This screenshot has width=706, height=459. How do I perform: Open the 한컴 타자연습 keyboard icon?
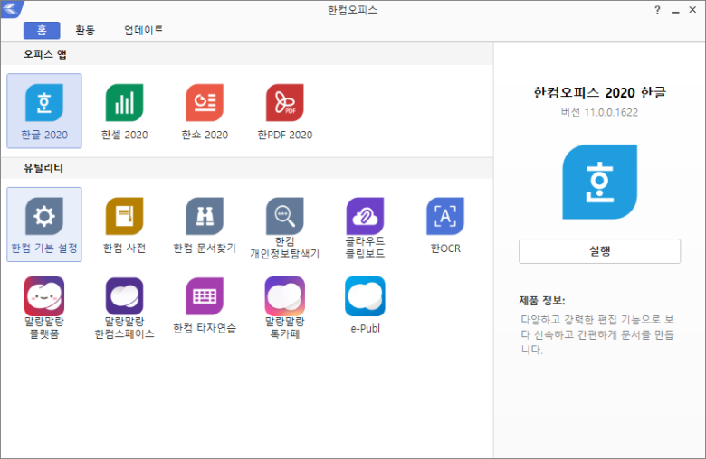205,295
